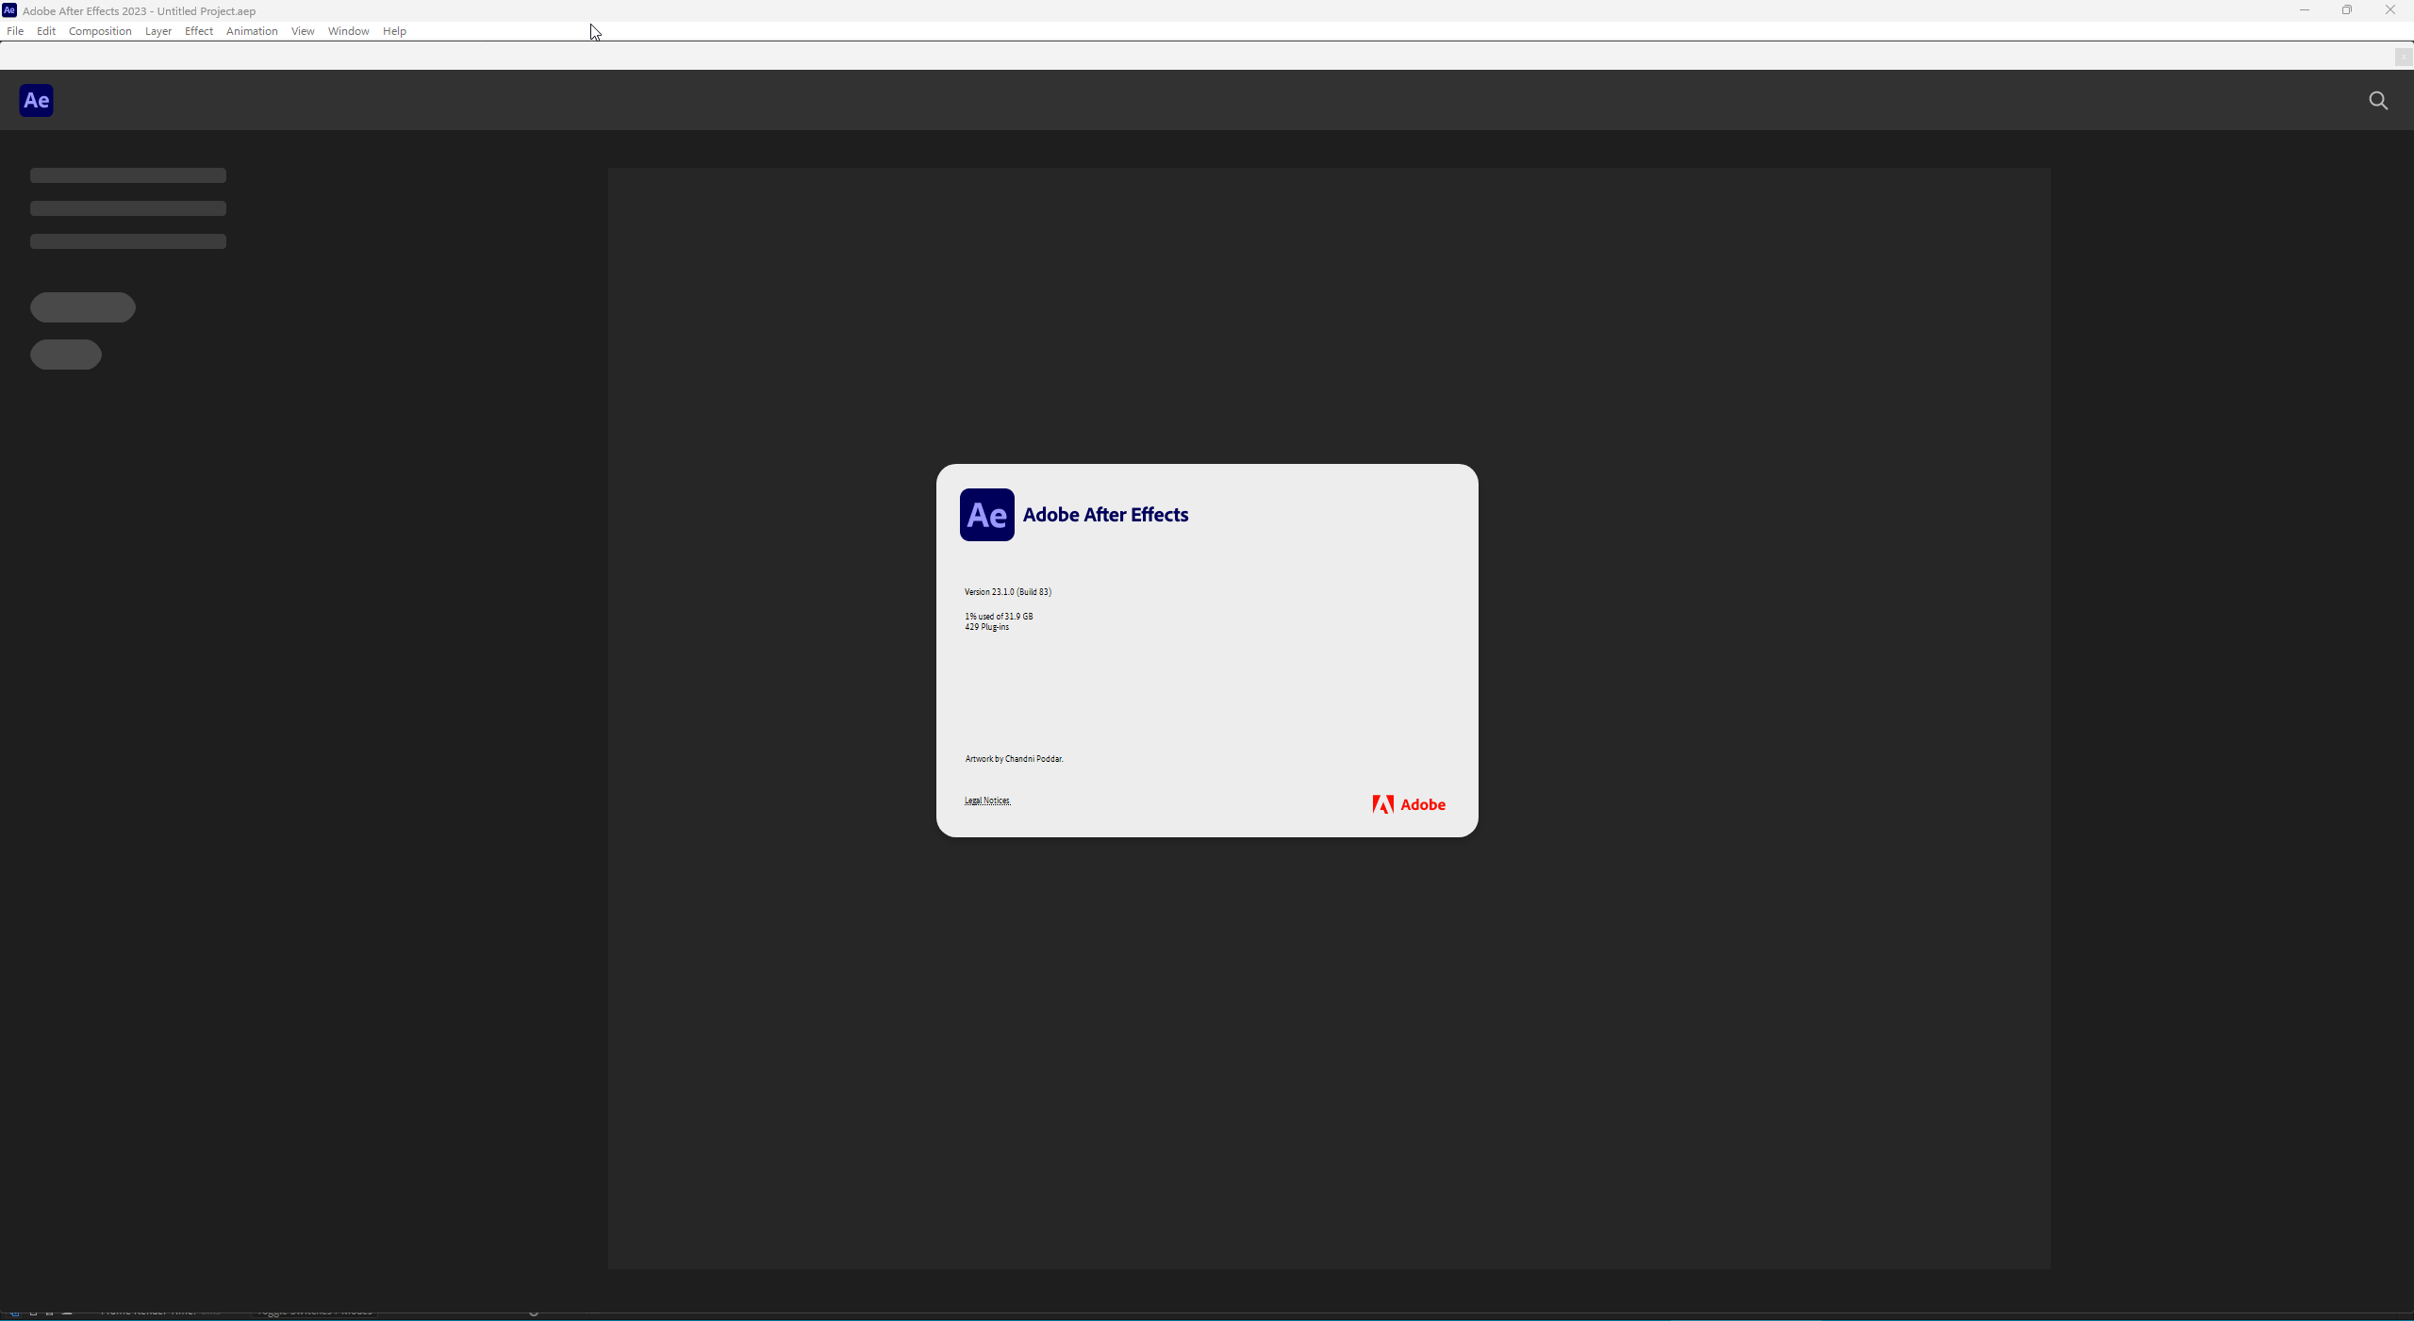Open the File menu

coord(15,31)
